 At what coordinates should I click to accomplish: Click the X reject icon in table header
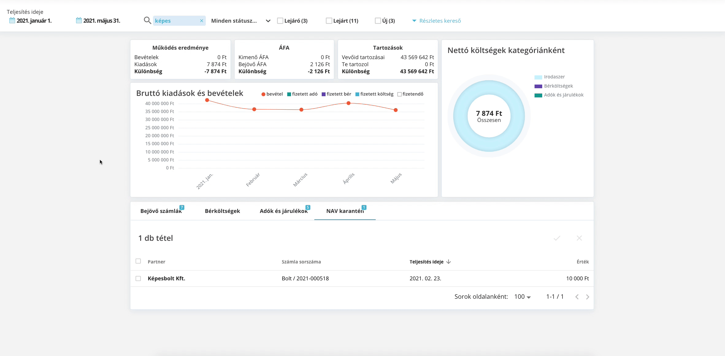pyautogui.click(x=579, y=238)
